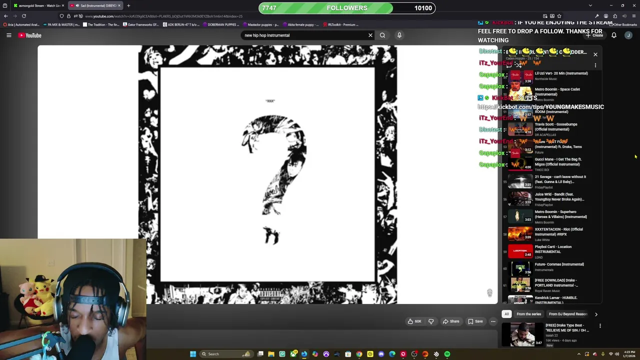Reload the current page
This screenshot has height=360, width=640.
(23, 16)
